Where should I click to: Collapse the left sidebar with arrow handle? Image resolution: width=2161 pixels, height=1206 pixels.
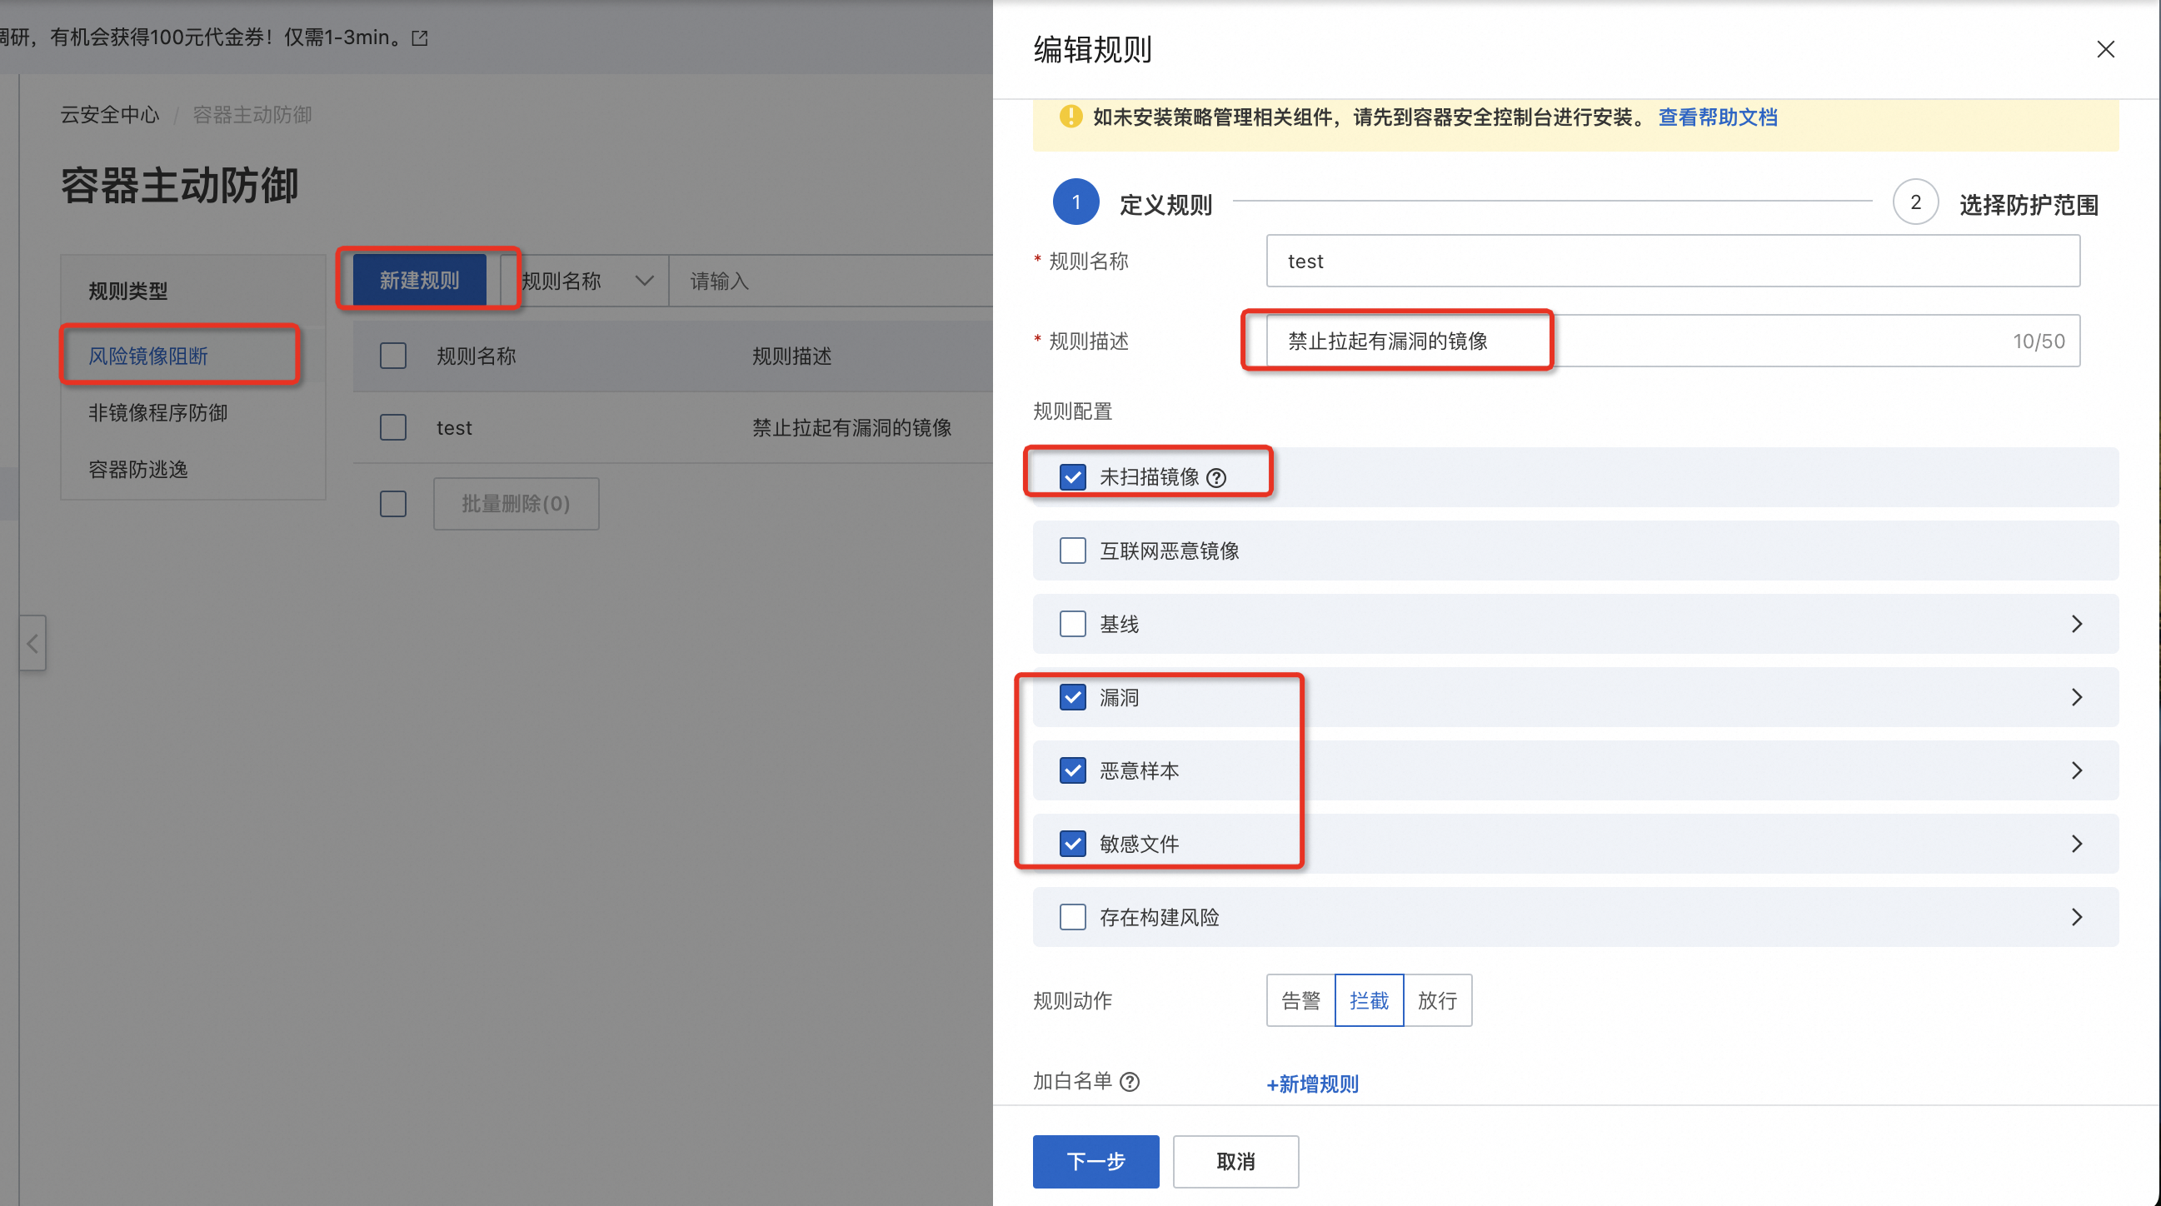pyautogui.click(x=32, y=643)
